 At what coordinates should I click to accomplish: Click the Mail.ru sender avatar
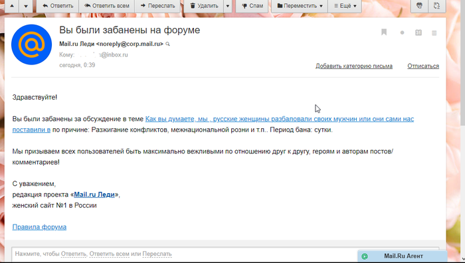tap(31, 44)
